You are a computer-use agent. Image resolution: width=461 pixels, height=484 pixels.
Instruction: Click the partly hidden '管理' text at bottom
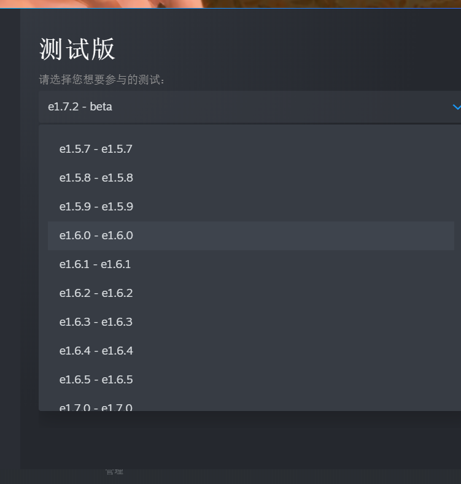pyautogui.click(x=114, y=472)
